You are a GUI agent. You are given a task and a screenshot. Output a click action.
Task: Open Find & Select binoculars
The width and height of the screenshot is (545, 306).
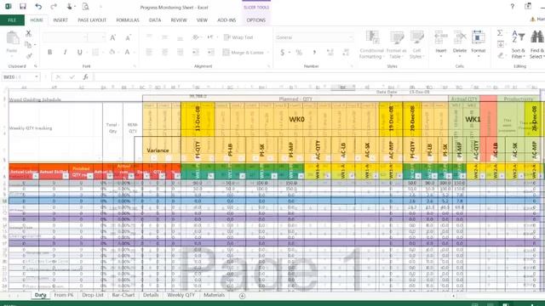537,44
